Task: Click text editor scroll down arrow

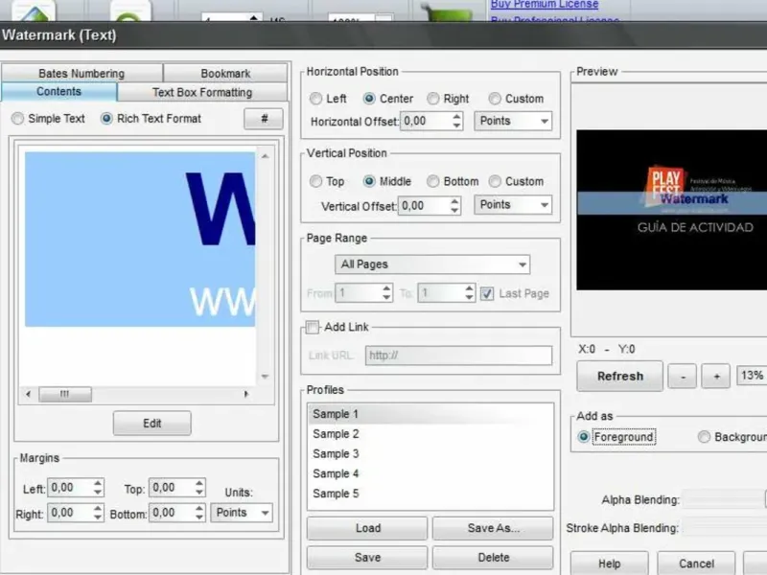Action: point(265,377)
